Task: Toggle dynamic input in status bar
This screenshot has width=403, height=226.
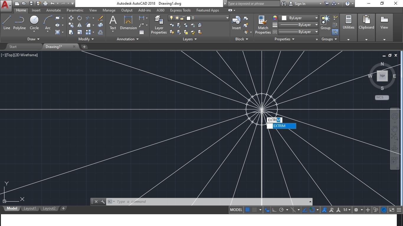Action: pos(267,210)
